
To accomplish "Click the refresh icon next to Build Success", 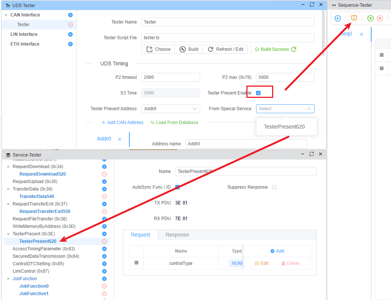I will pos(294,49).
